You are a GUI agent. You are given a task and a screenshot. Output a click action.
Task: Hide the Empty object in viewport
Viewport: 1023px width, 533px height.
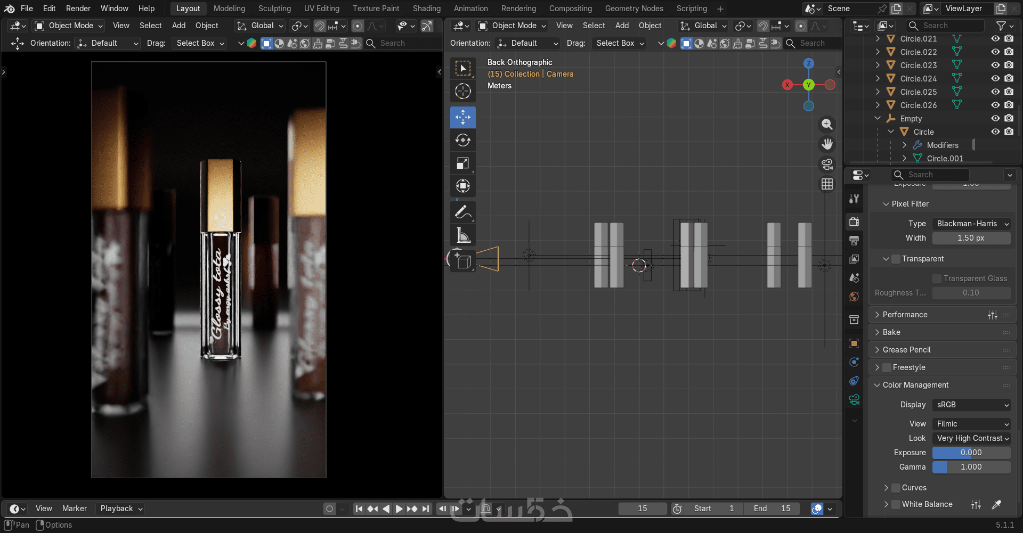pyautogui.click(x=995, y=118)
